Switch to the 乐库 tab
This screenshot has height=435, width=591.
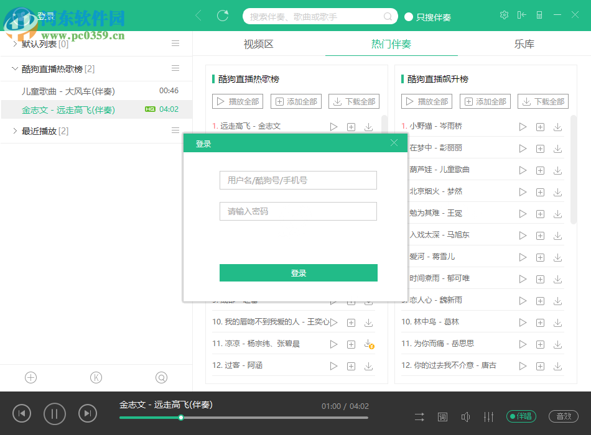point(524,44)
